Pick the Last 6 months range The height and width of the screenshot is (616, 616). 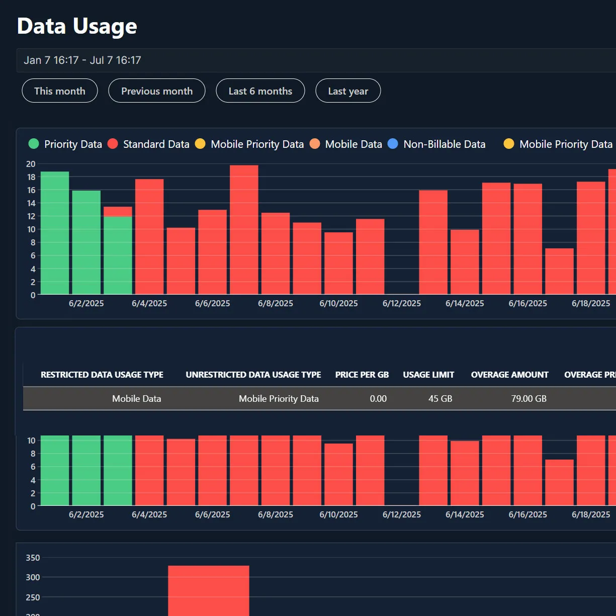coord(260,91)
